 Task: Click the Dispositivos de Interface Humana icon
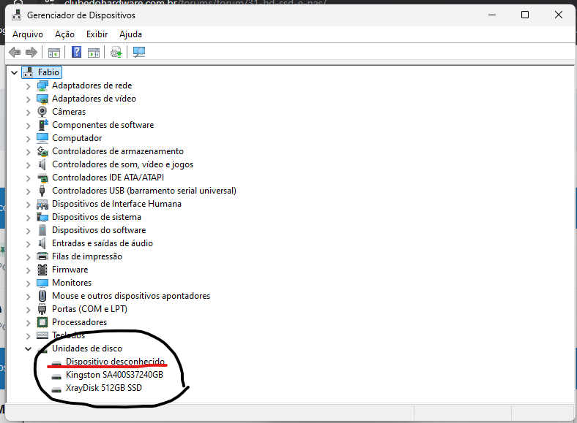42,204
